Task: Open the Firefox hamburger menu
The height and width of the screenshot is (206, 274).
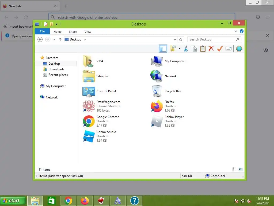Action: [268, 17]
